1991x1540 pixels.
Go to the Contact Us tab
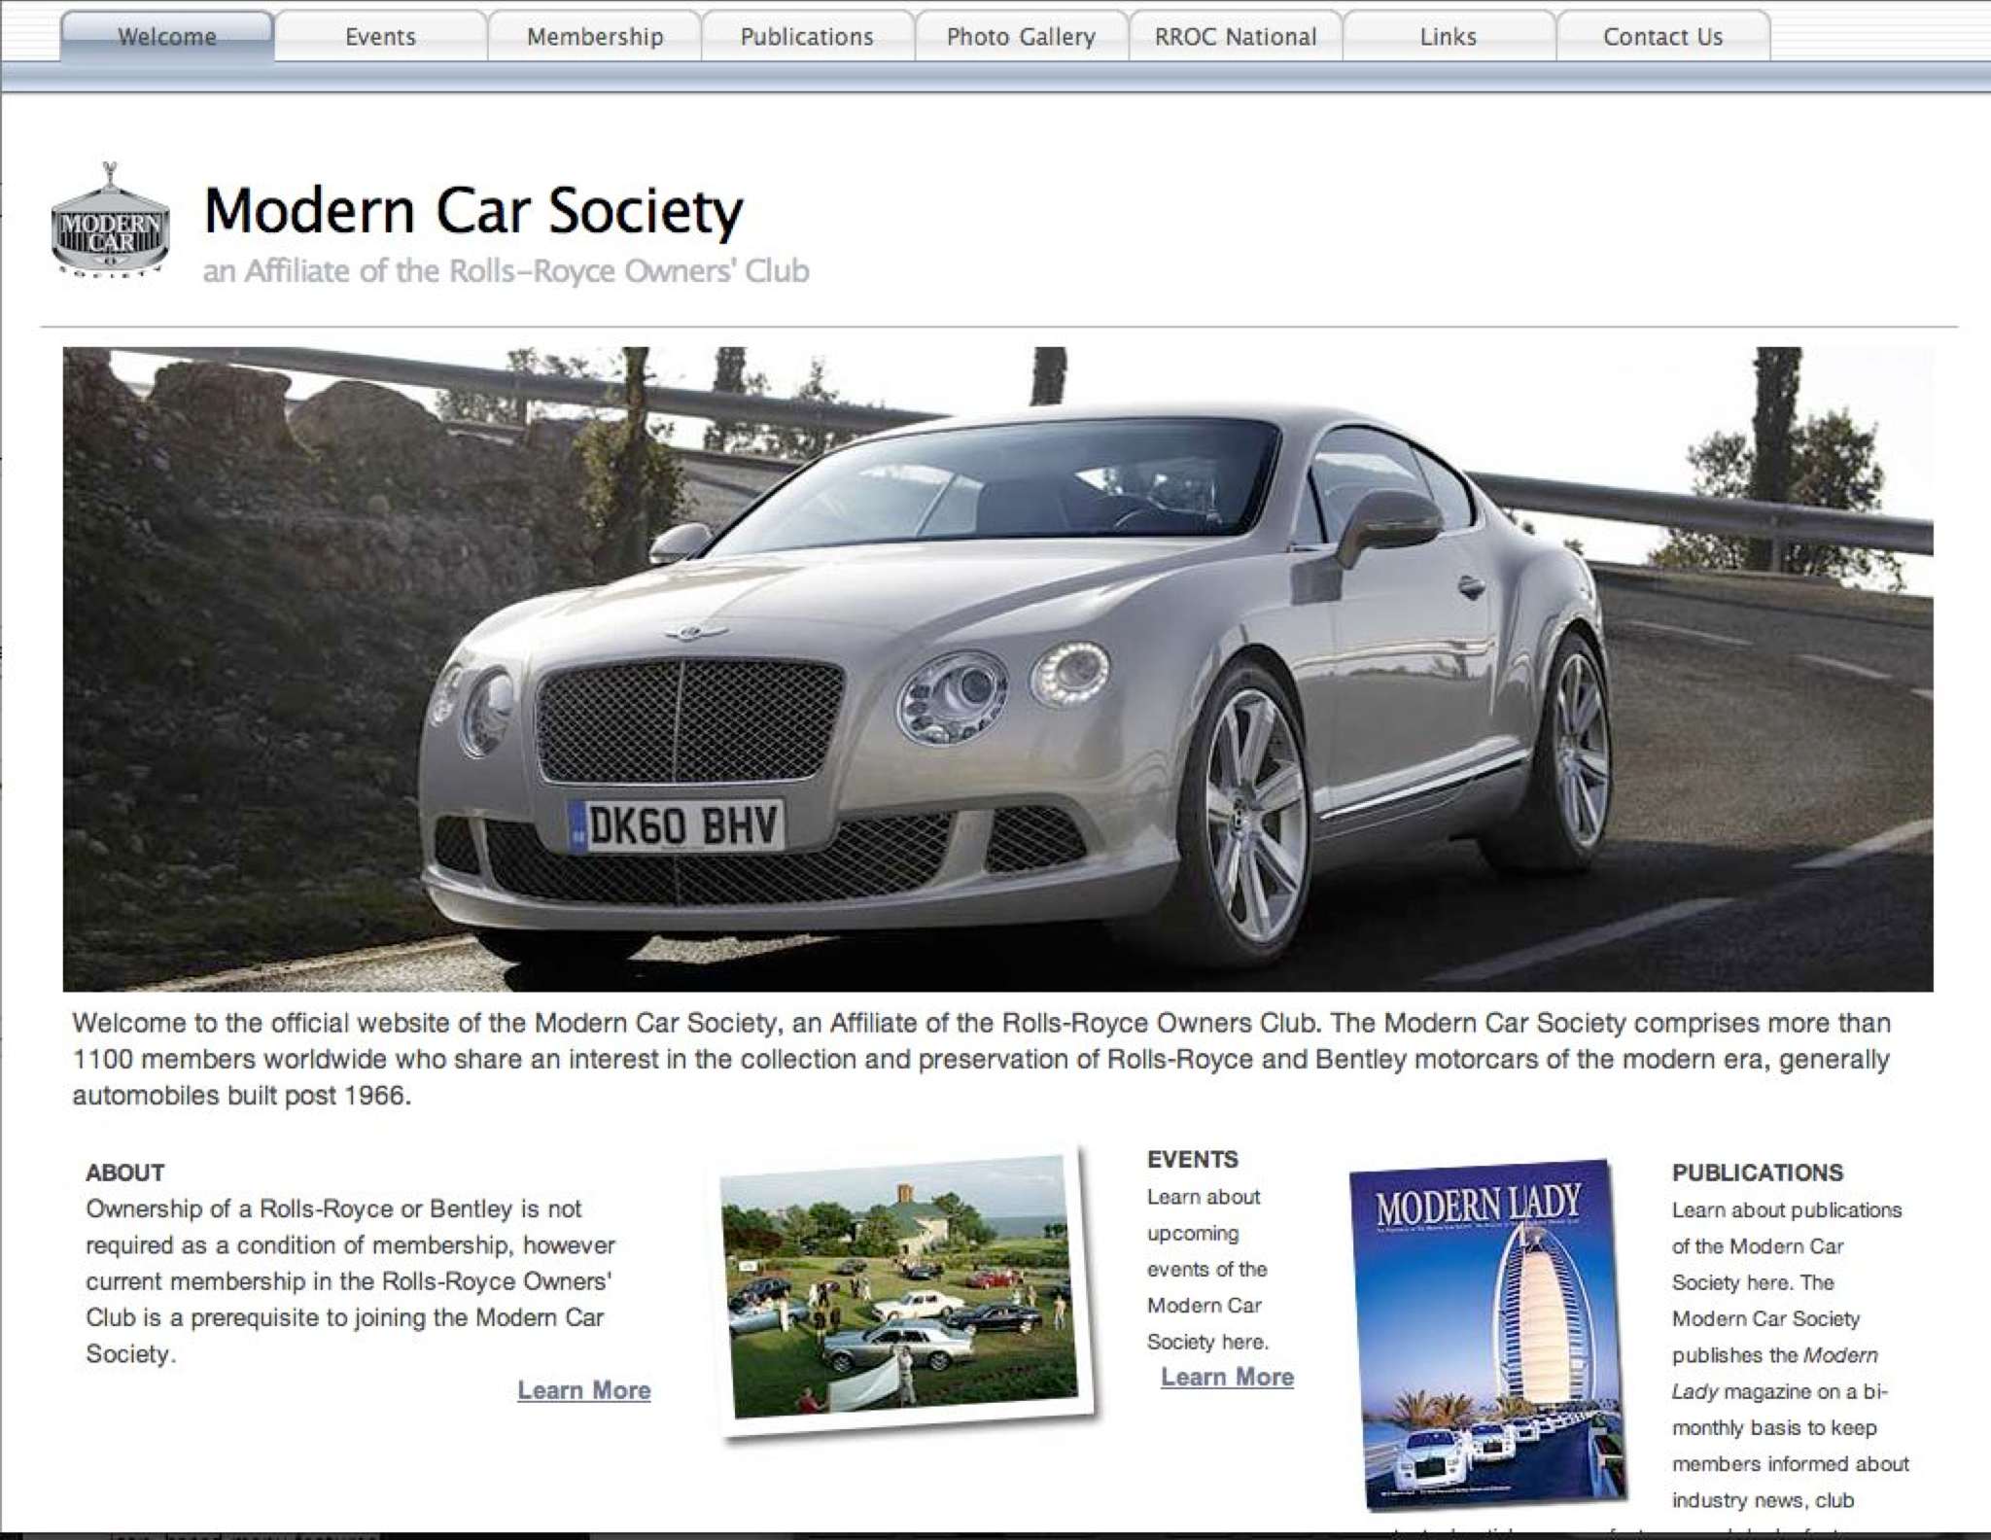1662,37
